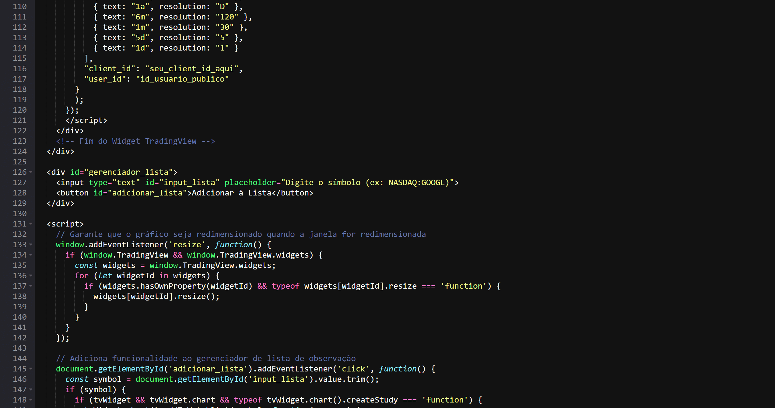Select line number 125 in gutter
The height and width of the screenshot is (408, 775).
[x=20, y=162]
